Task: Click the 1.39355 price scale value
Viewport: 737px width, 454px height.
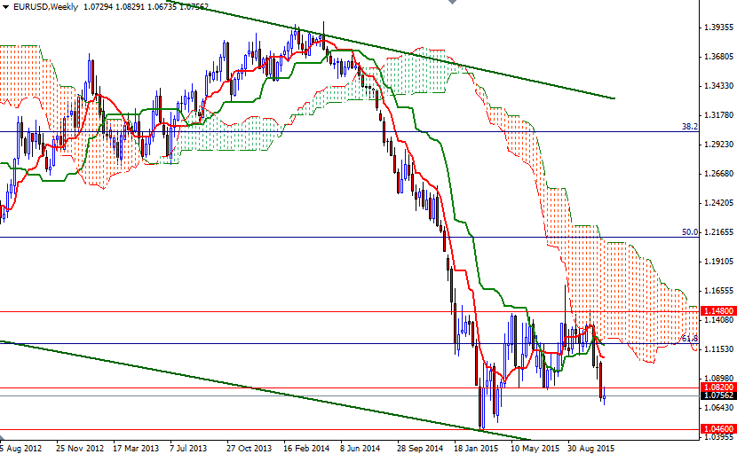Action: [x=718, y=27]
